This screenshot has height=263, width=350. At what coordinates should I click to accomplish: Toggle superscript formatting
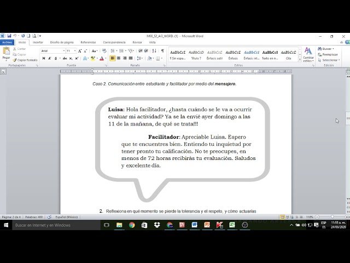pyautogui.click(x=77, y=59)
